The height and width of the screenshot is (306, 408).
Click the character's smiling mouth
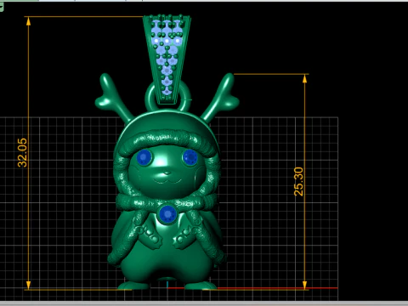168,180
